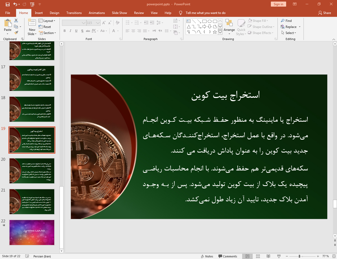Open Shape Effects dropdown
This screenshot has width=337, height=259.
pos(261,33)
